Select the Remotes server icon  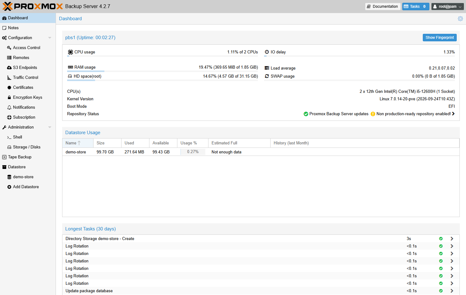pos(9,58)
